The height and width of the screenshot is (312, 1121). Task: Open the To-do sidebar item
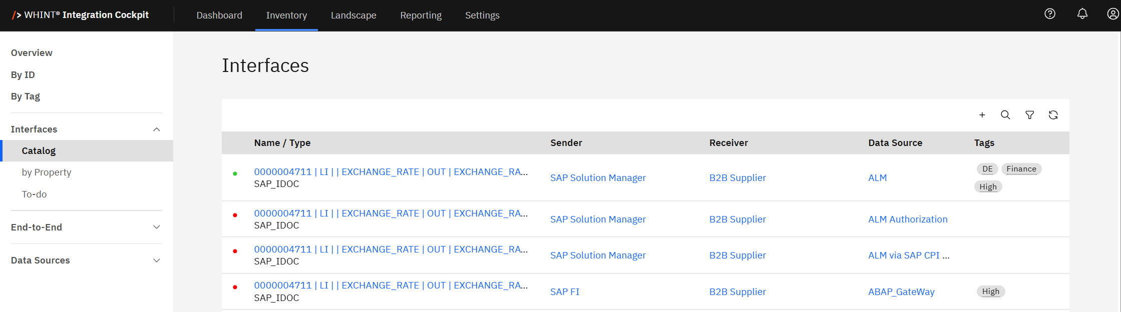click(34, 194)
